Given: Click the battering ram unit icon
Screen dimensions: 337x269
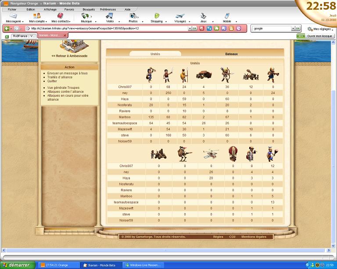Looking at the screenshot, I should pos(204,75).
